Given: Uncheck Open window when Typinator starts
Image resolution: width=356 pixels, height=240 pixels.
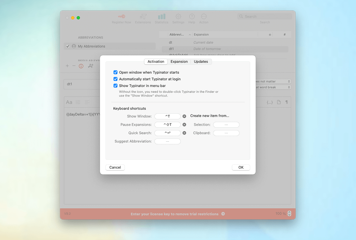Looking at the screenshot, I should point(116,72).
